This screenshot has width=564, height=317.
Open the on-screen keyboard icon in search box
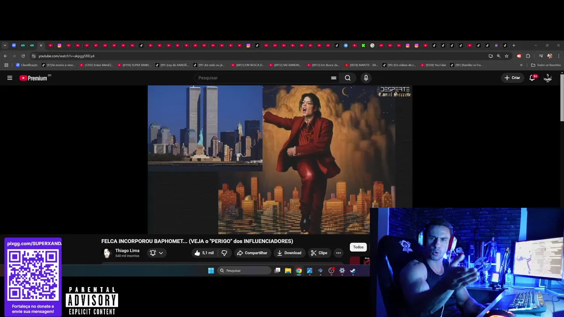point(334,78)
